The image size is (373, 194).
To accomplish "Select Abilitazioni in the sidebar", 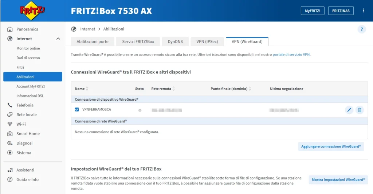I will pos(32,77).
